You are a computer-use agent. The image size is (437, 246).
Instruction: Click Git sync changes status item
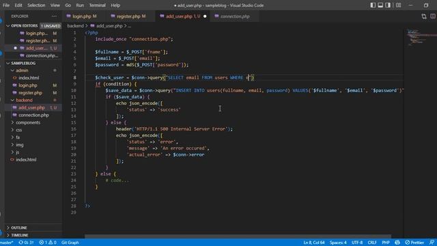pos(26,243)
